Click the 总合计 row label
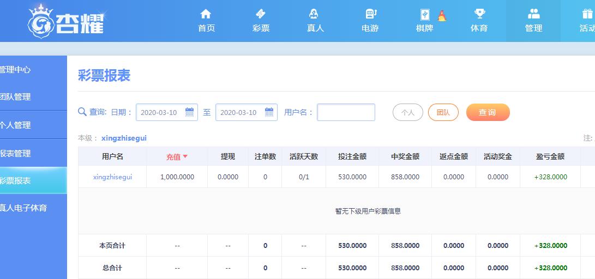Viewport: 595px width, 279px height. point(112,268)
